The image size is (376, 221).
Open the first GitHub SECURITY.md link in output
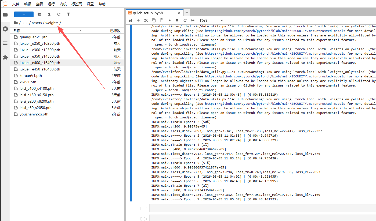click(x=275, y=31)
